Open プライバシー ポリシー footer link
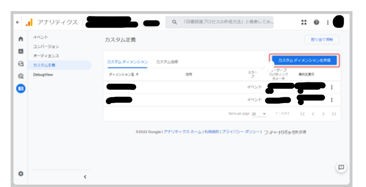This screenshot has height=187, width=366. click(240, 132)
